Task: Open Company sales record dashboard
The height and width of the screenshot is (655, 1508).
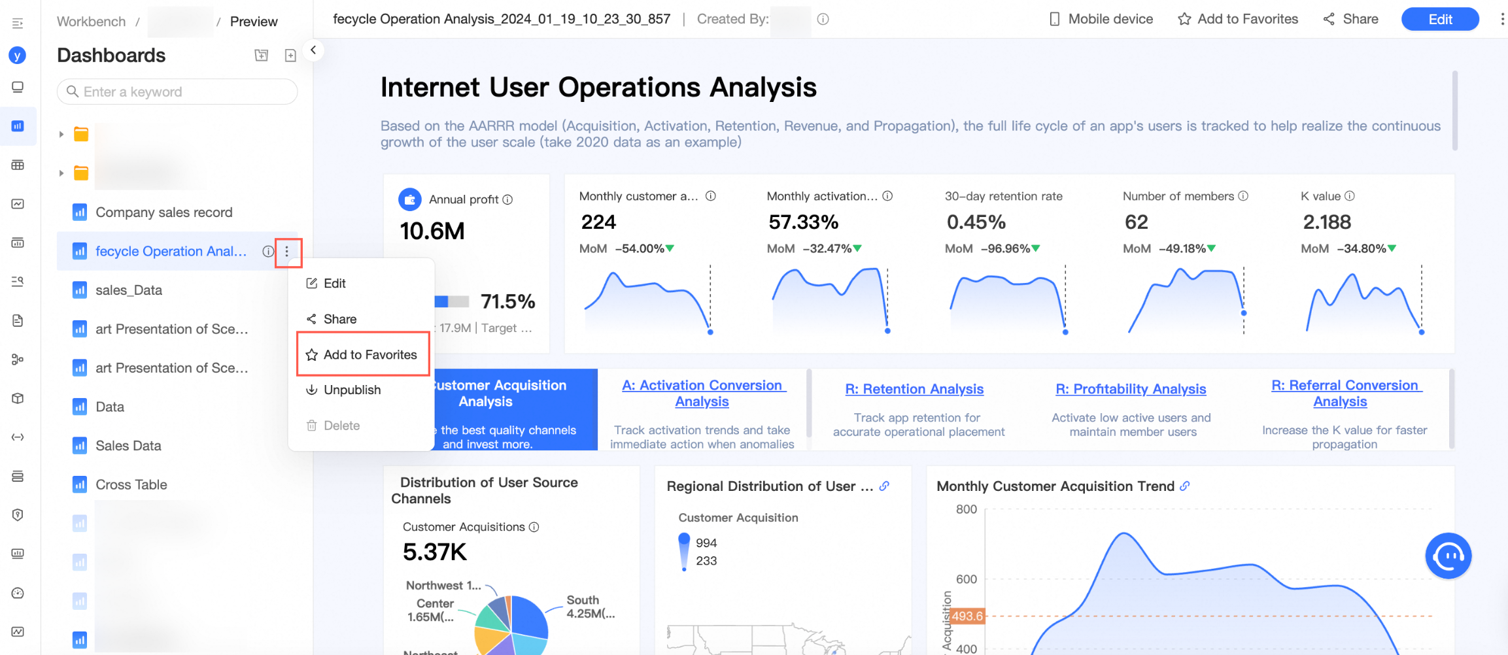Action: click(x=163, y=212)
